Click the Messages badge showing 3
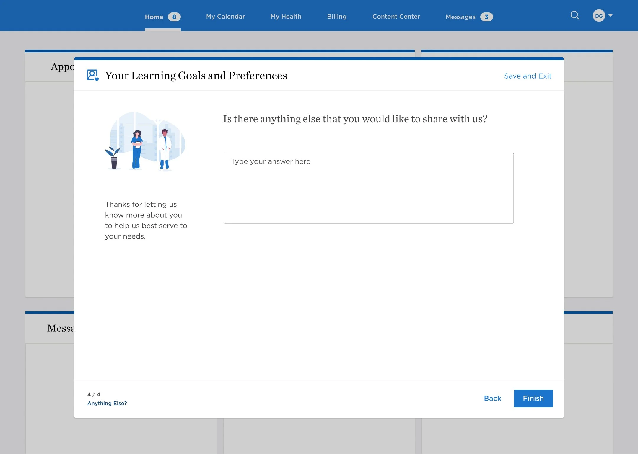Image resolution: width=638 pixels, height=454 pixels. coord(486,17)
